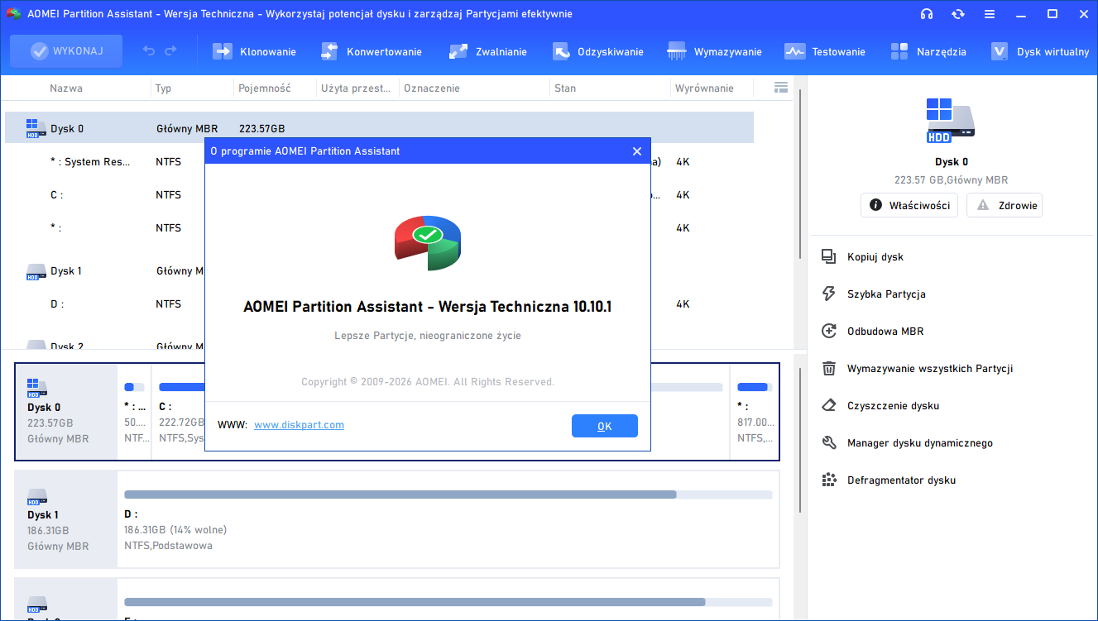The image size is (1098, 621).
Task: Choose Szybka Partycja in the side panel
Action: click(886, 294)
